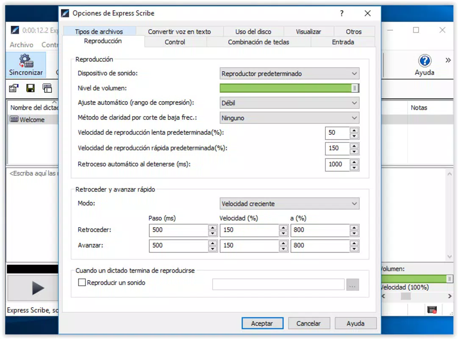This screenshot has width=458, height=339.
Task: Click the Sincronizar toolbar icon in main window
Action: pyautogui.click(x=26, y=64)
